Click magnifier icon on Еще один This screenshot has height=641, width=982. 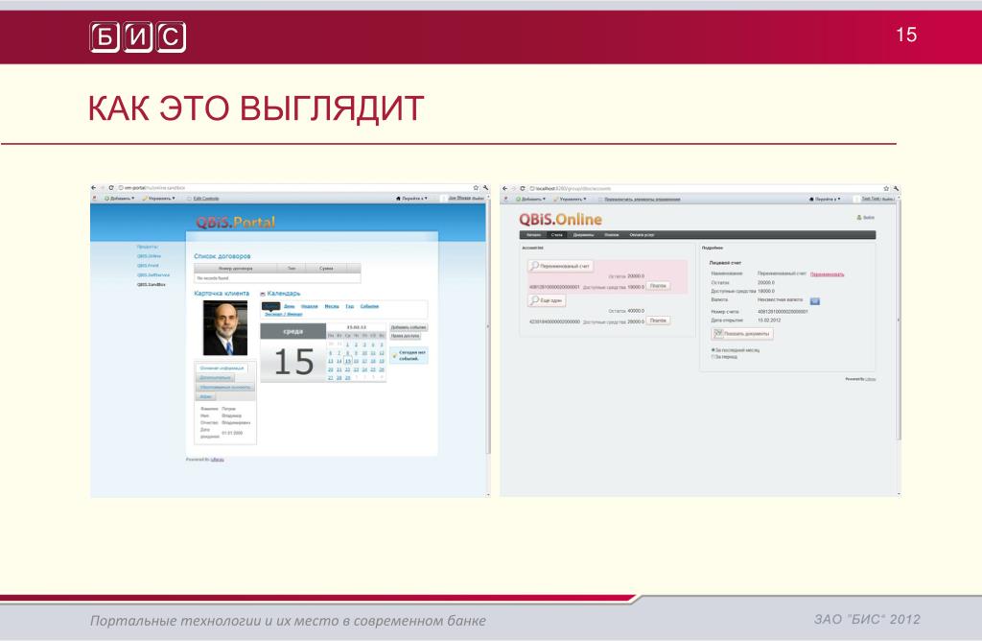coord(534,300)
